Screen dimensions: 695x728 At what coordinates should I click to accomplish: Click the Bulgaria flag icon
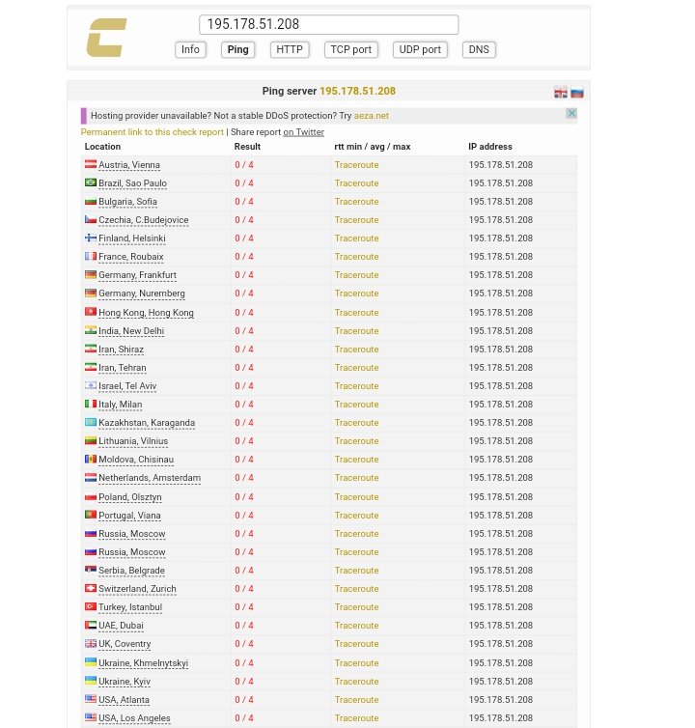[91, 201]
